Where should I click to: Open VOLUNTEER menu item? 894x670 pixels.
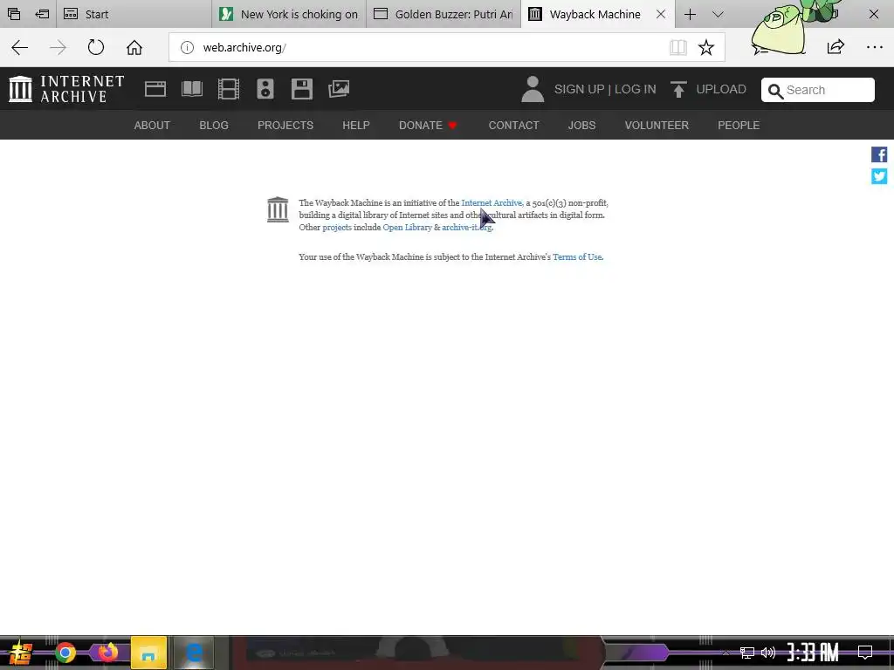657,126
